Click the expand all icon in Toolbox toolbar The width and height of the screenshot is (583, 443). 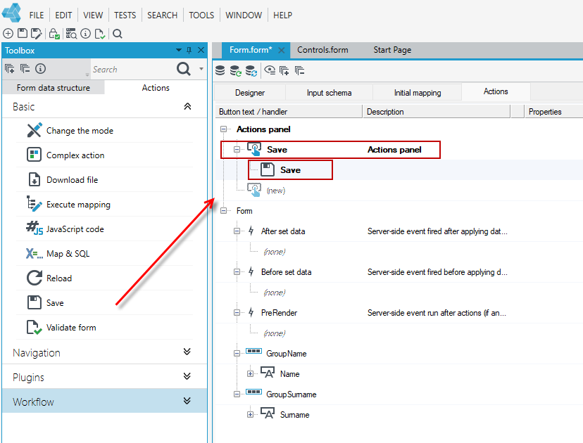[x=10, y=69]
